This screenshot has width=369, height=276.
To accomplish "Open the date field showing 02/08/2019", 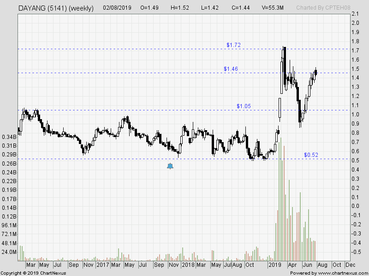I will [116, 8].
